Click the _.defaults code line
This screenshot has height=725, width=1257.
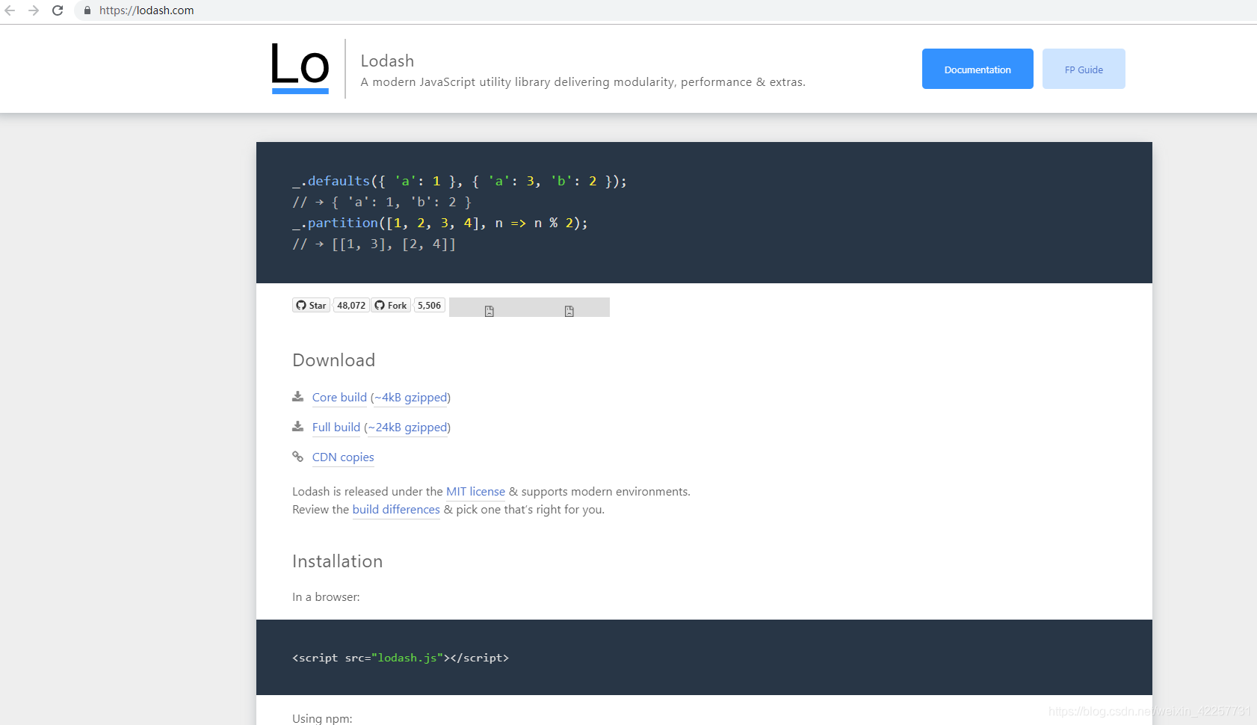coord(460,181)
